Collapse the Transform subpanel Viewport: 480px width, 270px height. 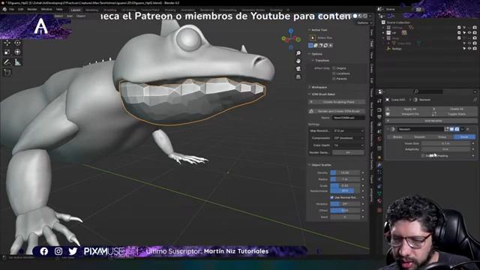click(x=313, y=61)
